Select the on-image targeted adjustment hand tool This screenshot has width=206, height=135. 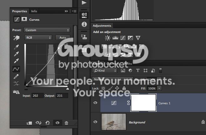(x=17, y=38)
